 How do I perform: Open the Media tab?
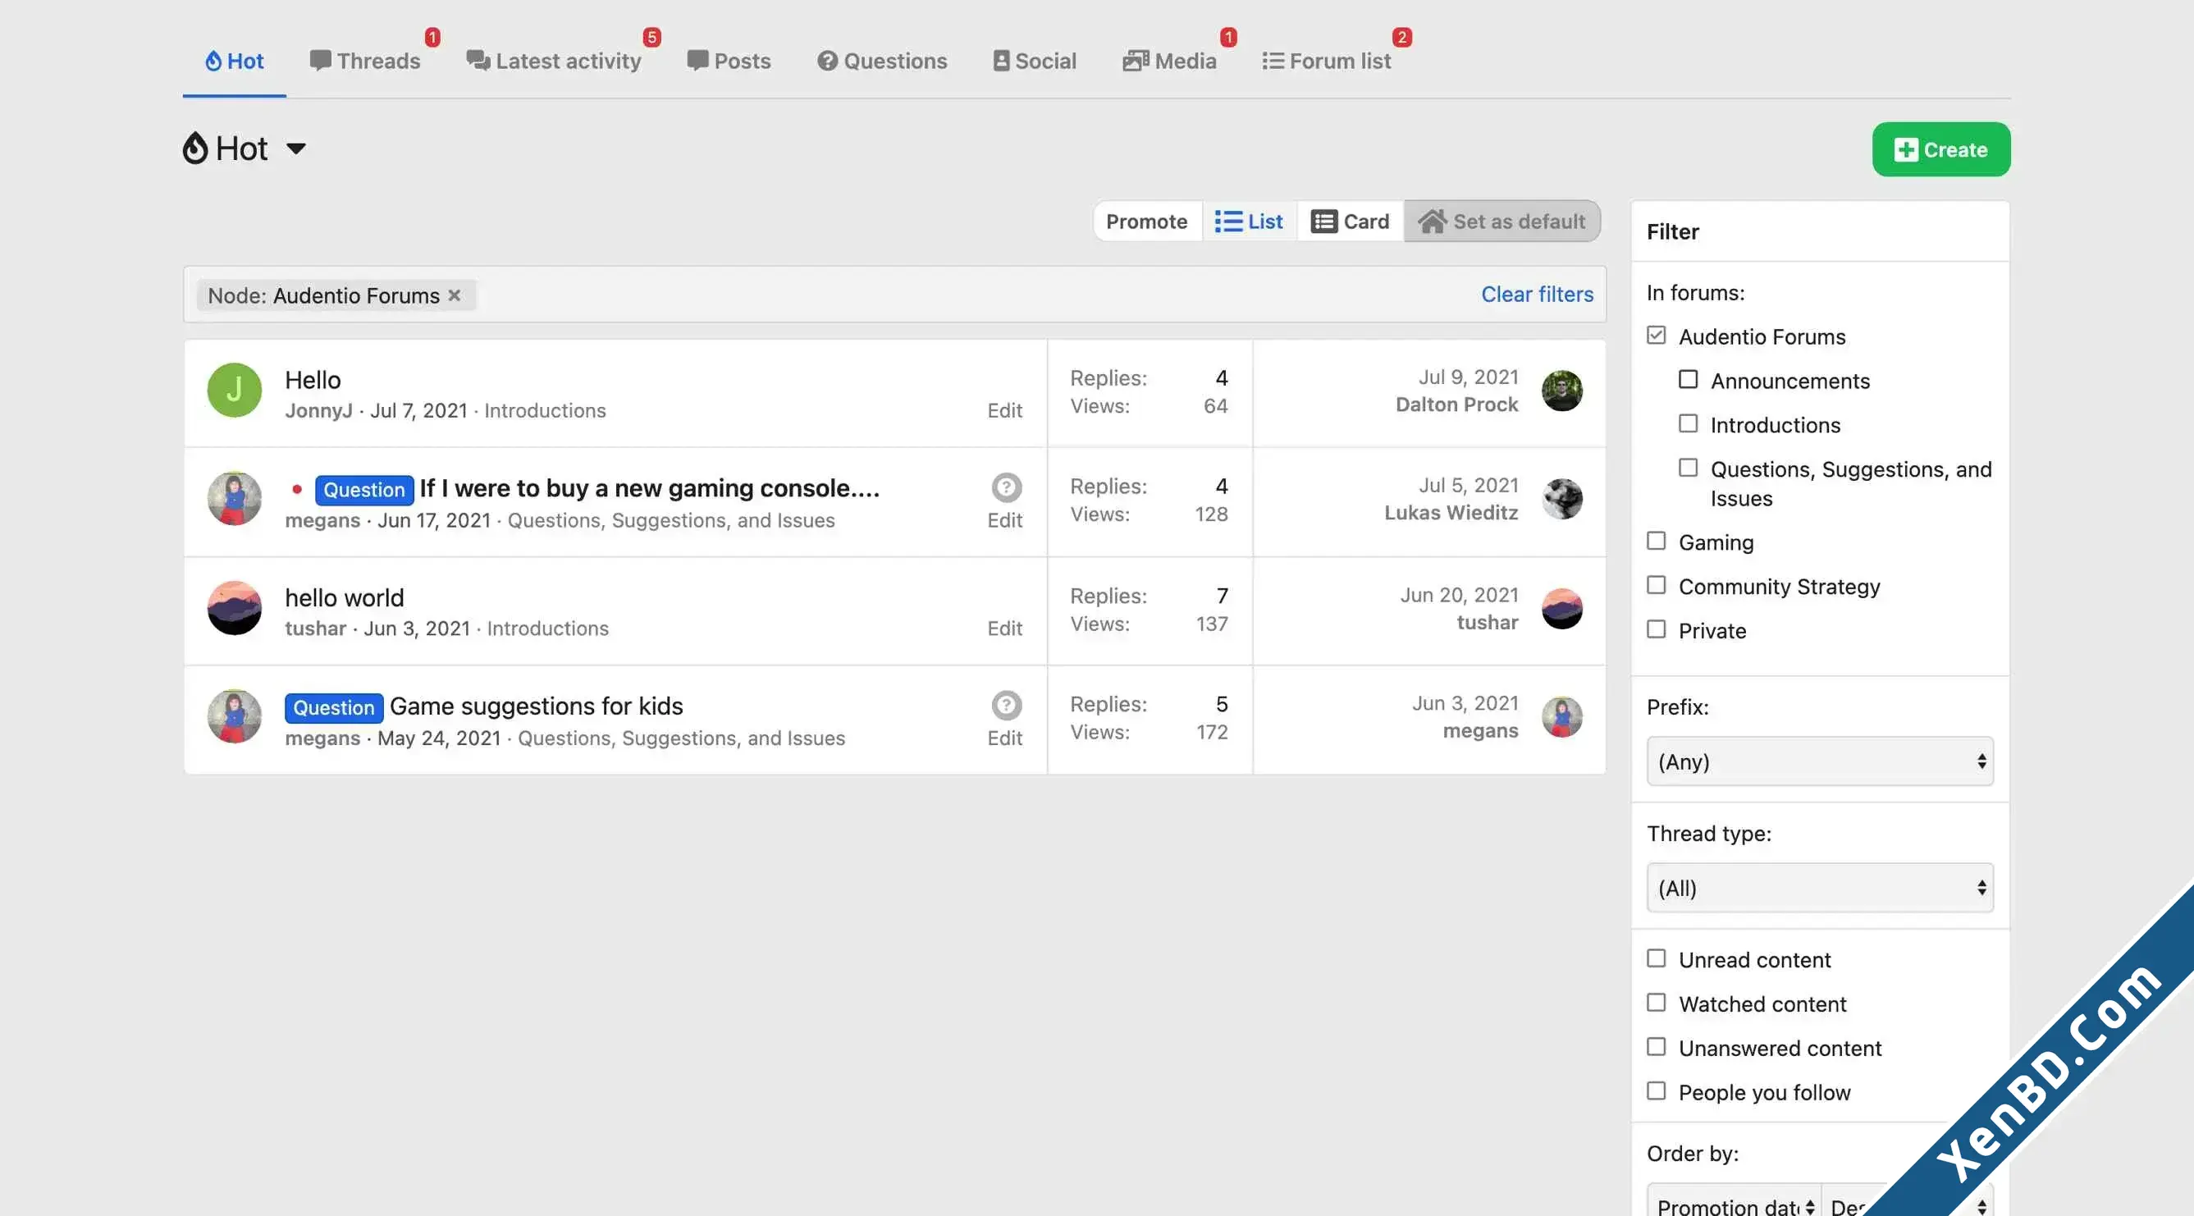coord(1169,61)
